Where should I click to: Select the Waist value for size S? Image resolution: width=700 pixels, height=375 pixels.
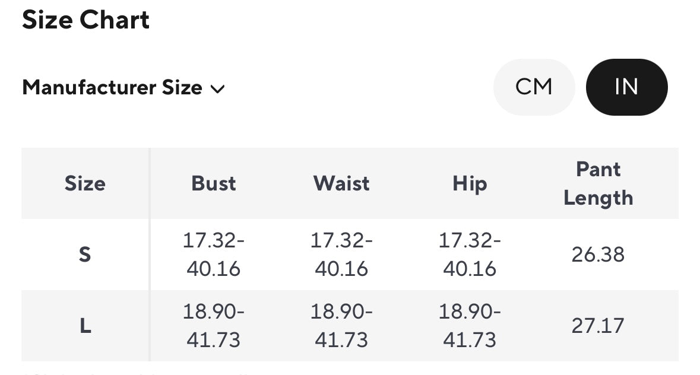[x=341, y=255]
